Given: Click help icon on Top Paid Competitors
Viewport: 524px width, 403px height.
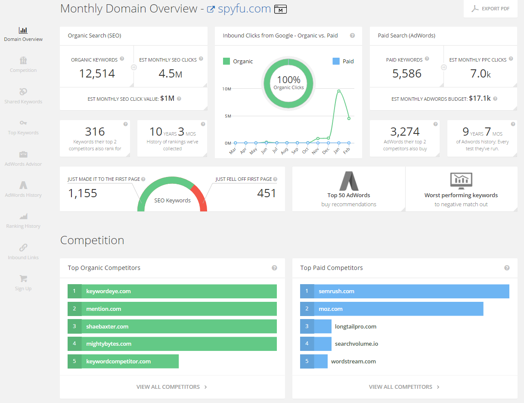Looking at the screenshot, I should [507, 268].
